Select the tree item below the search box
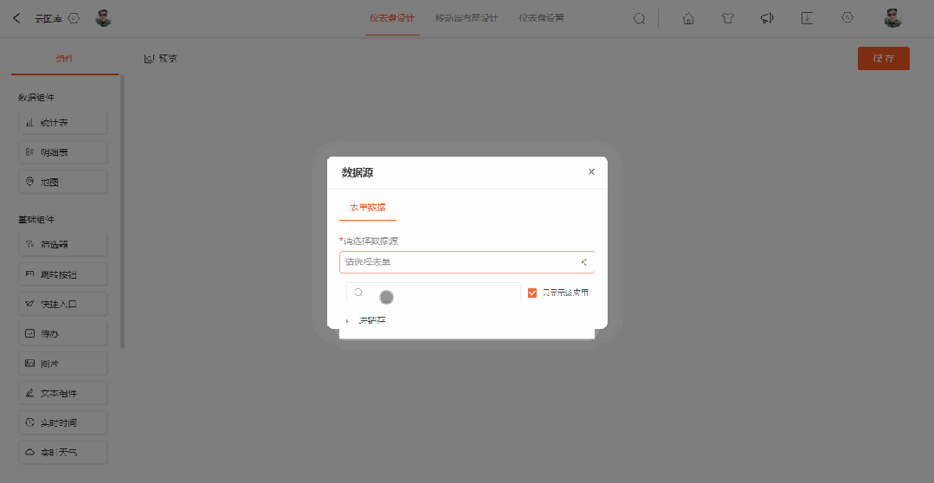The width and height of the screenshot is (934, 483). pyautogui.click(x=371, y=320)
